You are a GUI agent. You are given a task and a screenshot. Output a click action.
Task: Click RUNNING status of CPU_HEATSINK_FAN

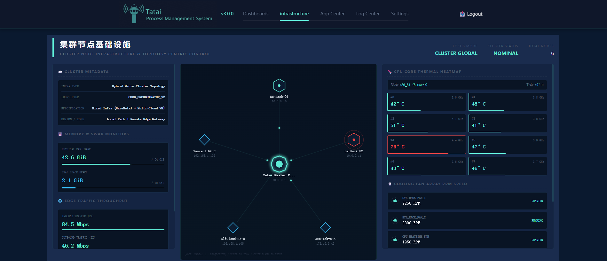(537, 240)
